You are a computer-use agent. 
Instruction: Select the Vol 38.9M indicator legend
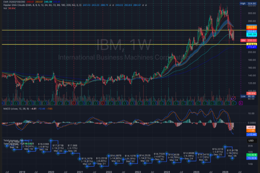pyautogui.click(x=10, y=8)
